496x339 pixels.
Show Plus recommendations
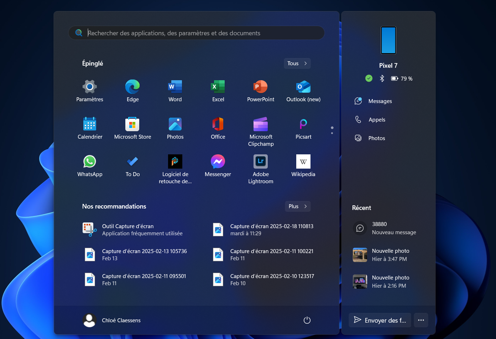coord(298,206)
